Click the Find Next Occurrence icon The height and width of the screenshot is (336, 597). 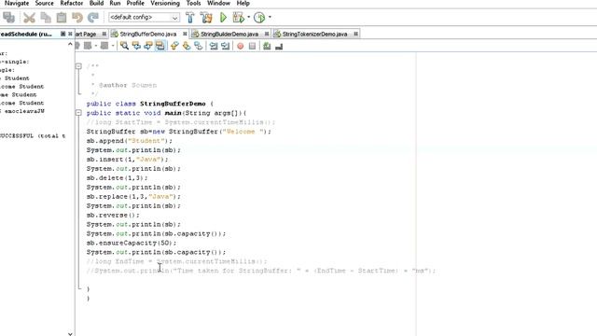[x=148, y=46]
